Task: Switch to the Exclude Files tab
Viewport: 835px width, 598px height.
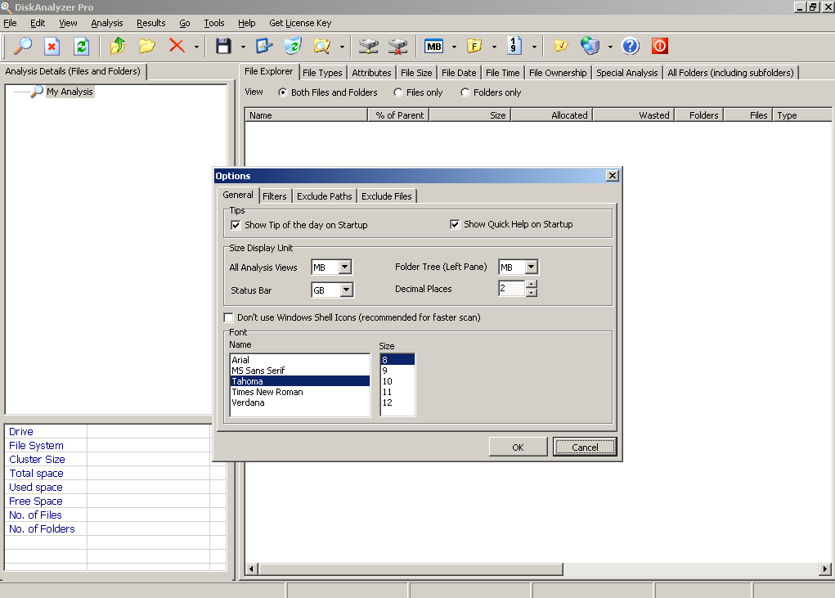Action: 387,196
